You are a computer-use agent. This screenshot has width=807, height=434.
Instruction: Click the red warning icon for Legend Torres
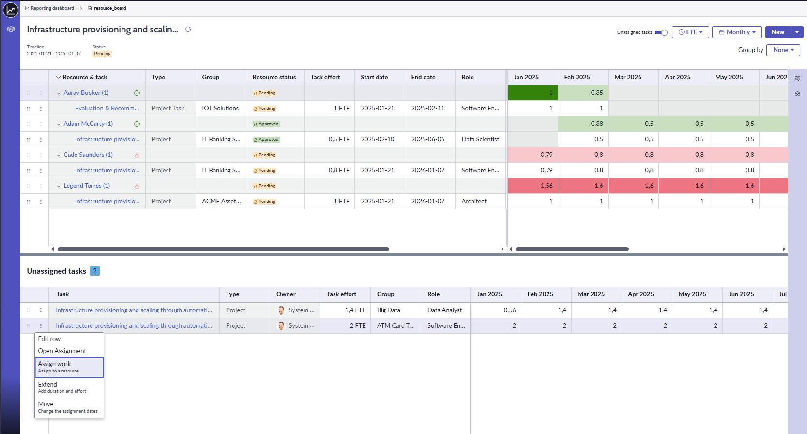coord(137,186)
